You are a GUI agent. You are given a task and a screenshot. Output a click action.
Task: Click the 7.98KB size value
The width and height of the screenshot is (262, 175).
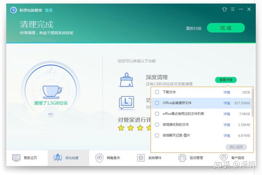coord(245,114)
